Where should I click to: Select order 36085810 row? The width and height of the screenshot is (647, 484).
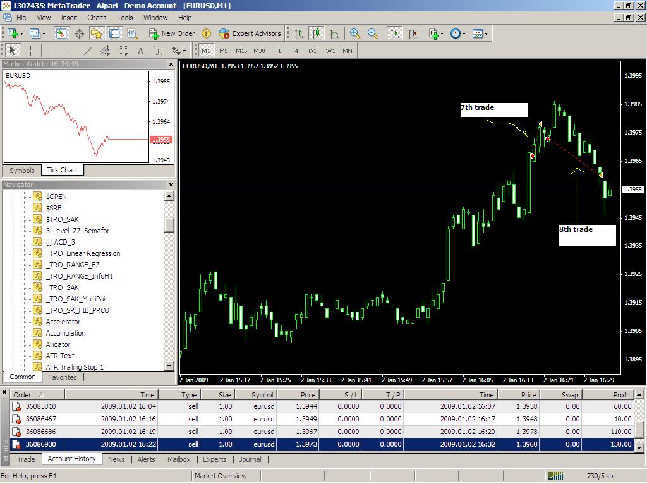point(322,406)
